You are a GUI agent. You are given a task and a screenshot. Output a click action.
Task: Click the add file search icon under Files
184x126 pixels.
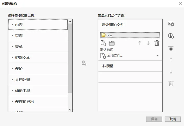pos(103,43)
